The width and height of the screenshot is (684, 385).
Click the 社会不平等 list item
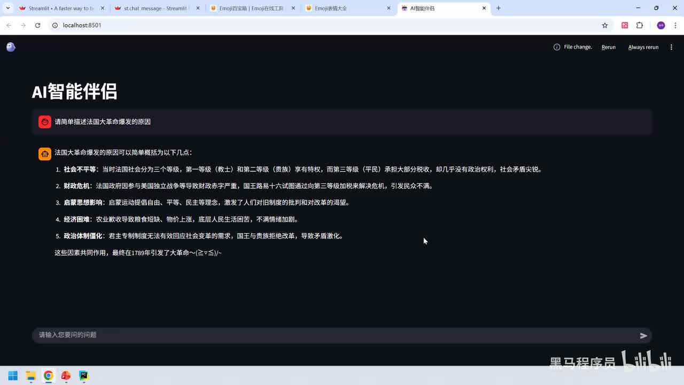[x=302, y=170]
